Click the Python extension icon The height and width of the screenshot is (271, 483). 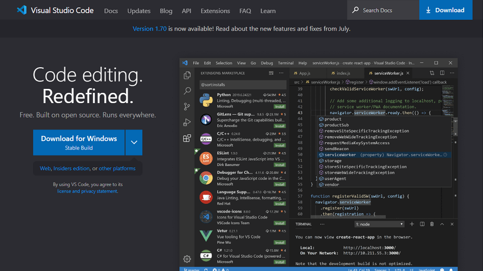point(206,100)
